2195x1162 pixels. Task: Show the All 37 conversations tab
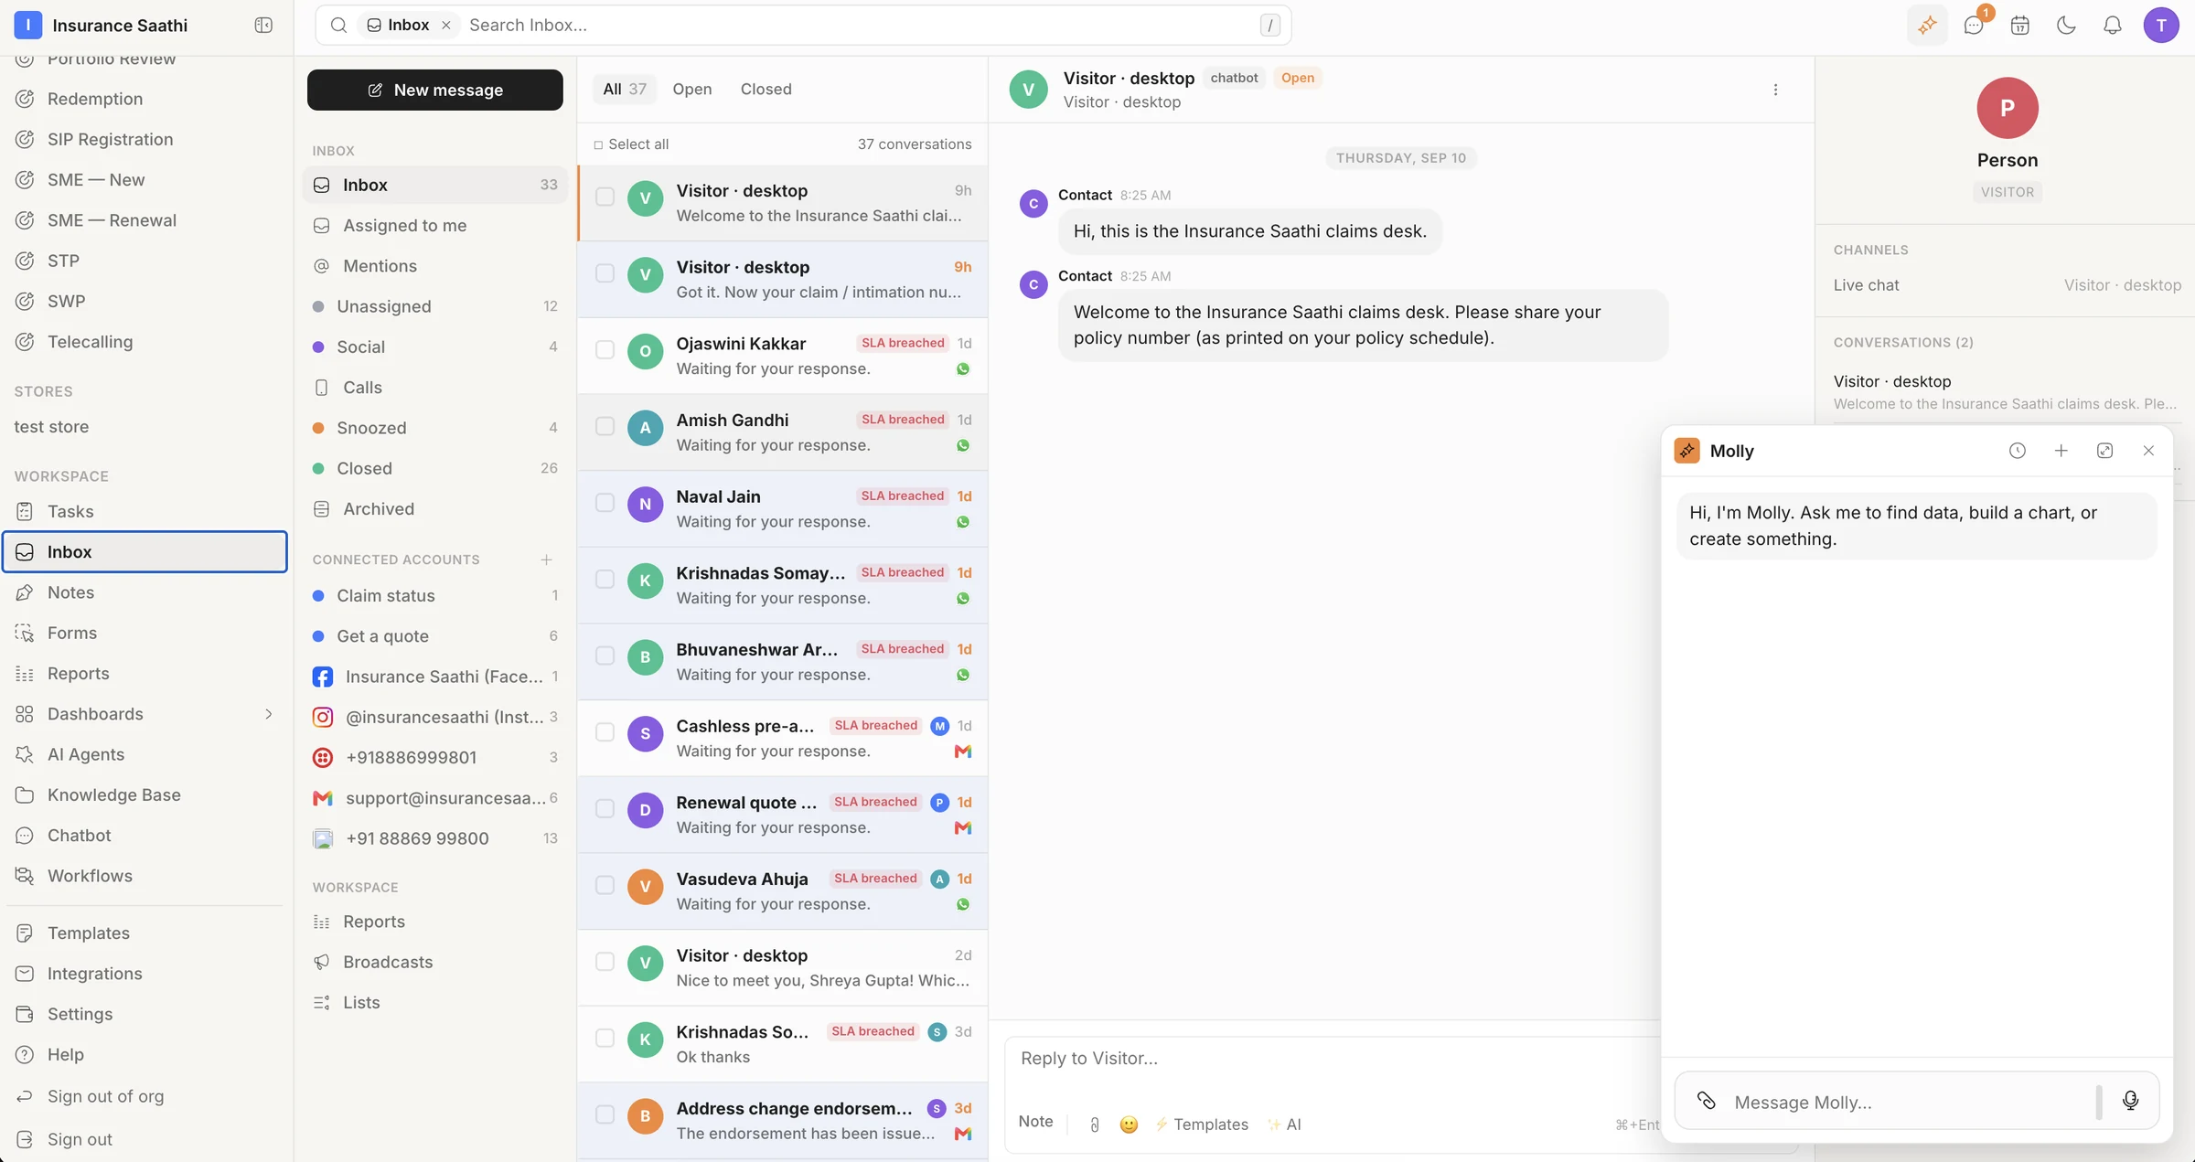[625, 90]
